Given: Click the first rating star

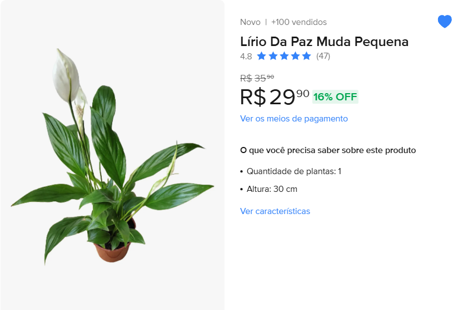Looking at the screenshot, I should coord(262,56).
